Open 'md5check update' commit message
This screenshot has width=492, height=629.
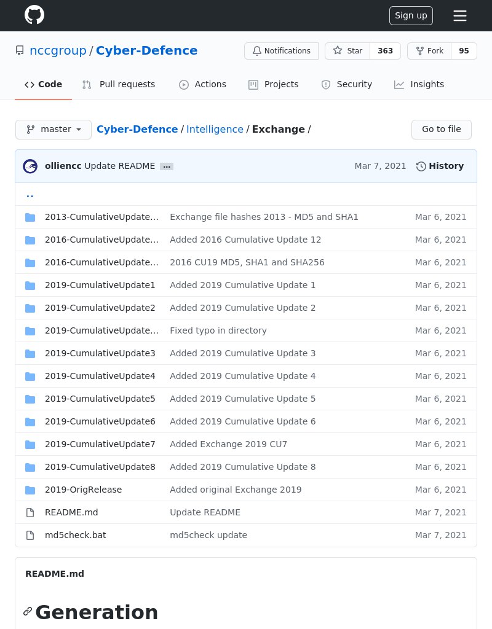point(208,535)
